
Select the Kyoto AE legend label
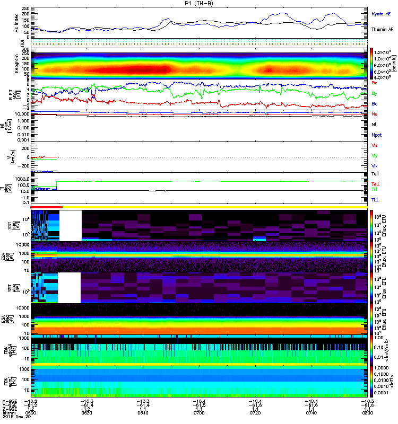click(x=381, y=14)
